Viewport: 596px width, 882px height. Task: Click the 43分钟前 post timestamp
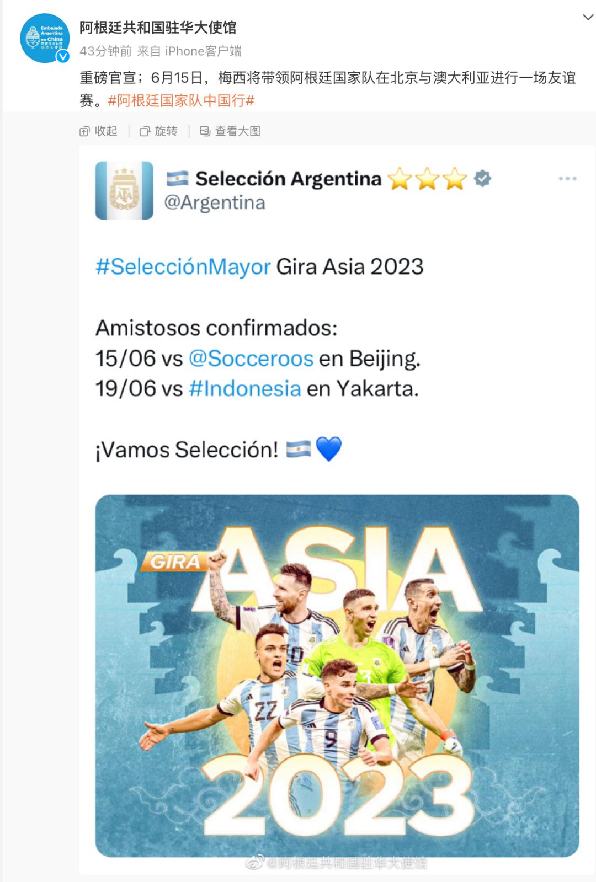coord(105,51)
